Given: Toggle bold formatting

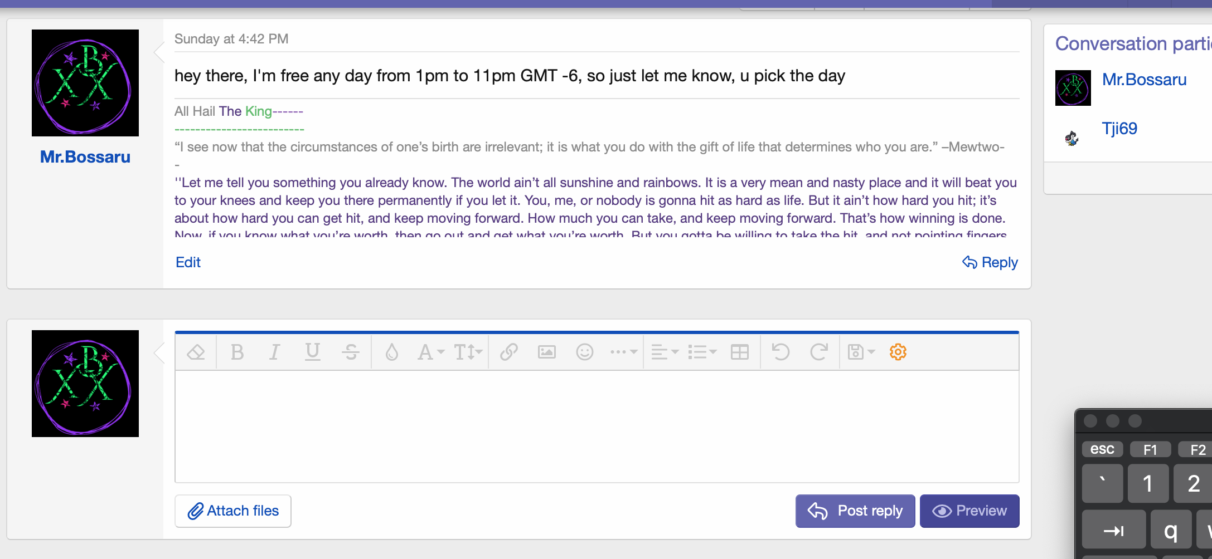Looking at the screenshot, I should (237, 351).
